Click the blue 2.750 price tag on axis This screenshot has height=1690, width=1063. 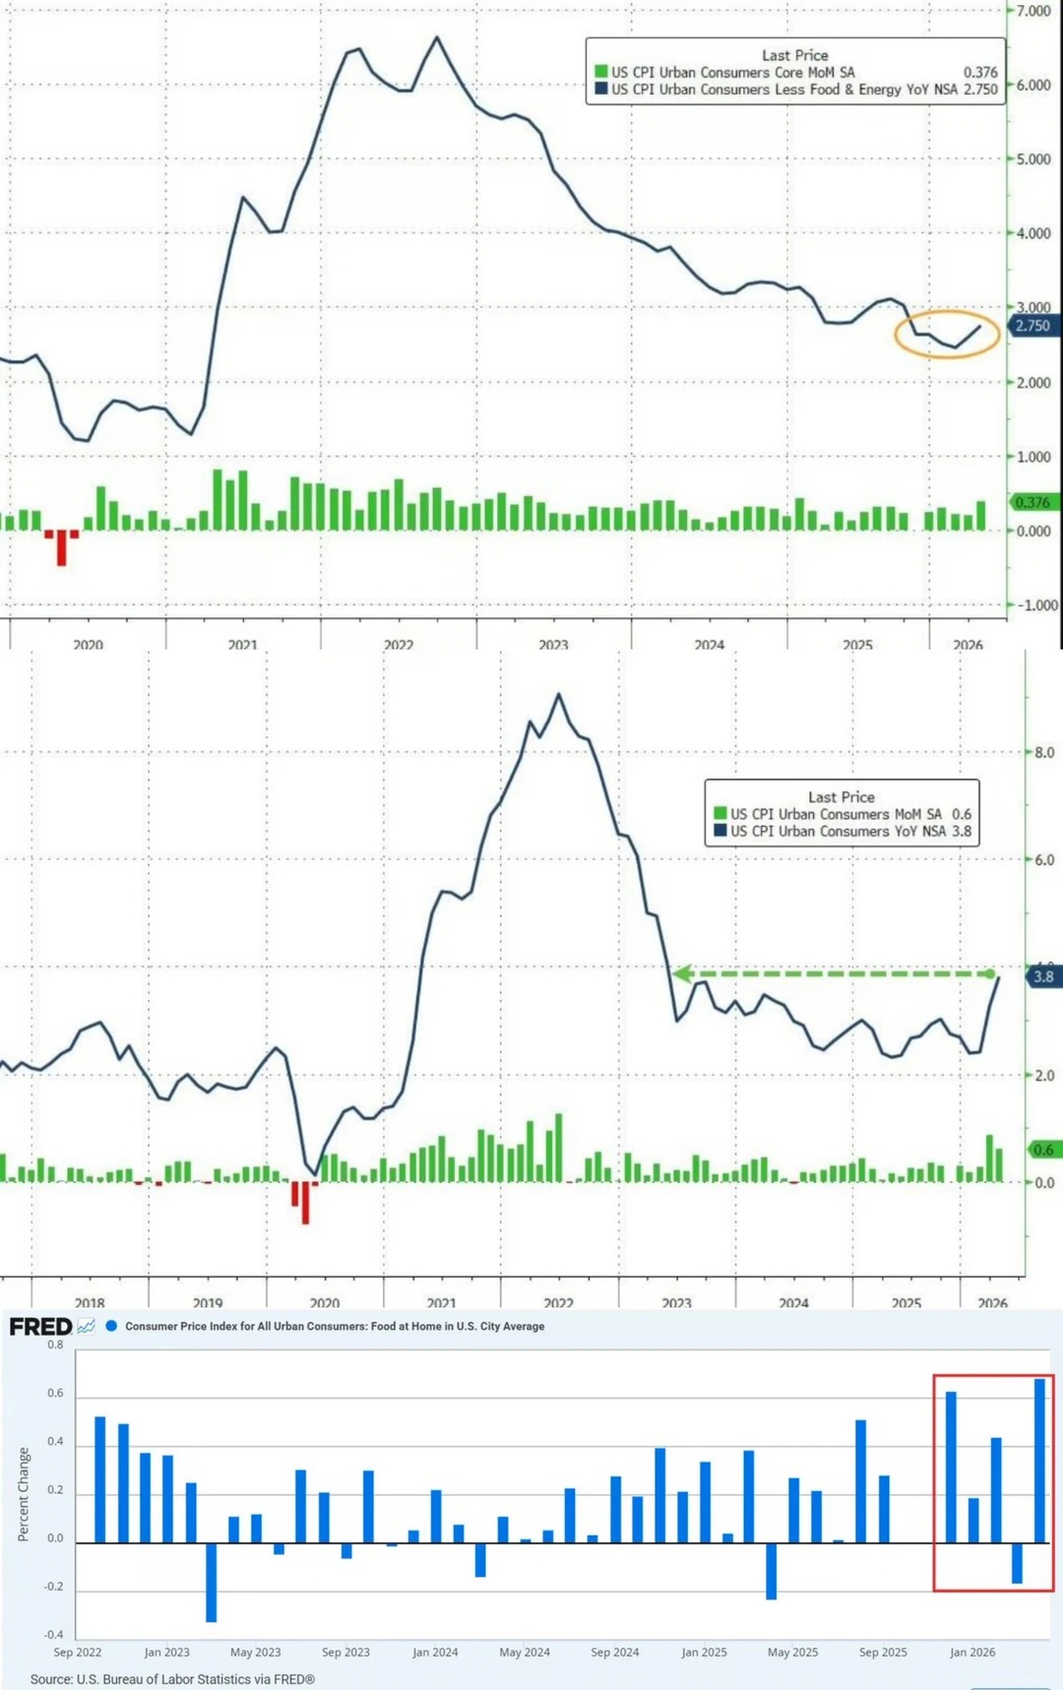click(1034, 326)
